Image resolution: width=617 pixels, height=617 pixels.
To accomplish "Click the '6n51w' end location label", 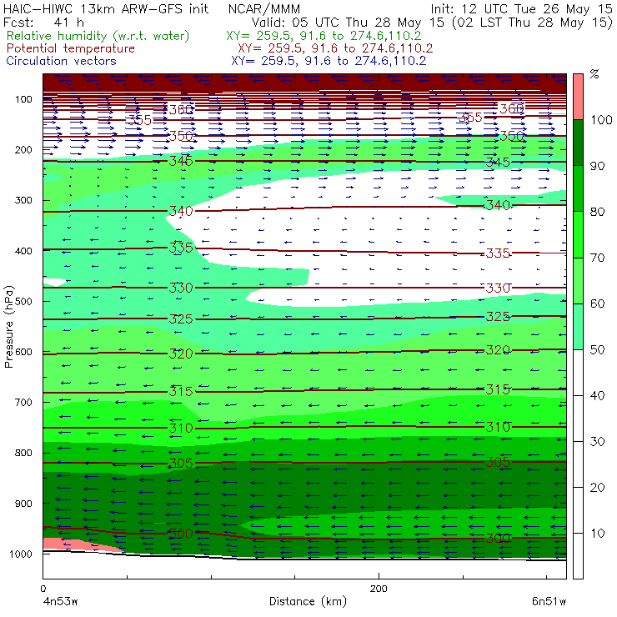I will pos(549,602).
